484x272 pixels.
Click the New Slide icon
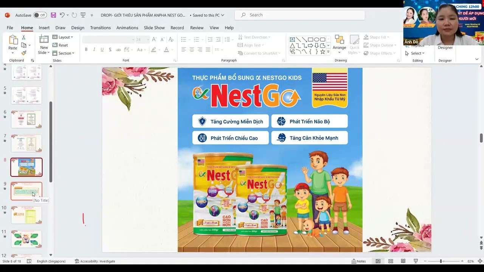pos(44,39)
